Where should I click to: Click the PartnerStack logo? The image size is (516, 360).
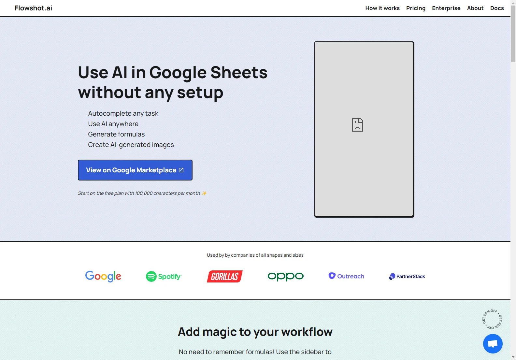(407, 276)
